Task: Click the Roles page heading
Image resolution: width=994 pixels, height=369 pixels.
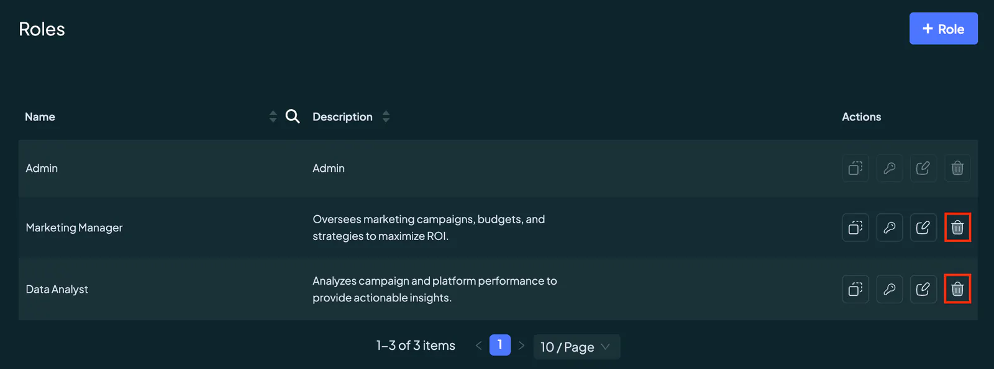Action: [42, 29]
